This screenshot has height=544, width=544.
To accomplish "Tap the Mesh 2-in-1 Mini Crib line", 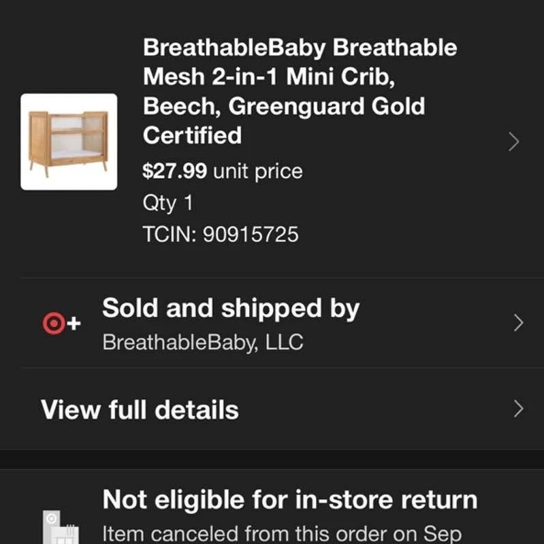I will point(269,76).
